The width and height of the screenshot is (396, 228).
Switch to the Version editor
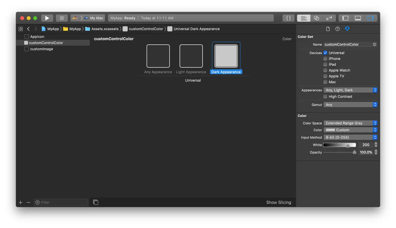tap(329, 18)
